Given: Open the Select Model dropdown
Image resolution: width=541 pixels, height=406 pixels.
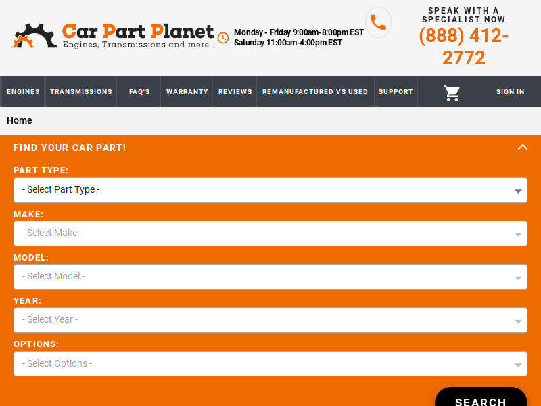Looking at the screenshot, I should [x=270, y=277].
